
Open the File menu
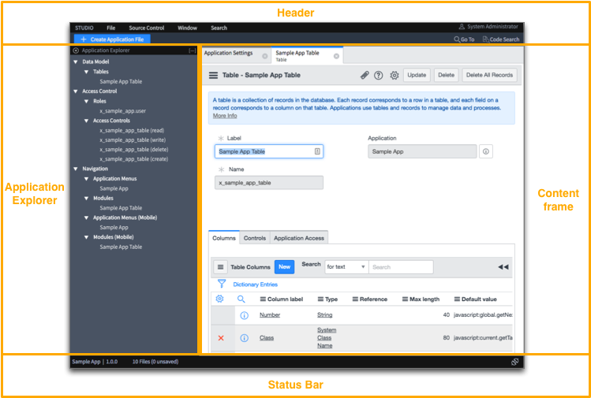coord(110,28)
